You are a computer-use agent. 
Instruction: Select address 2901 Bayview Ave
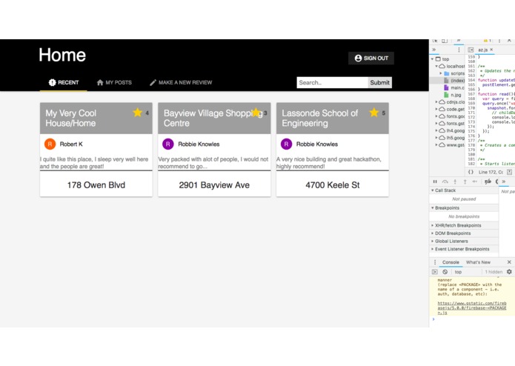[x=214, y=185]
